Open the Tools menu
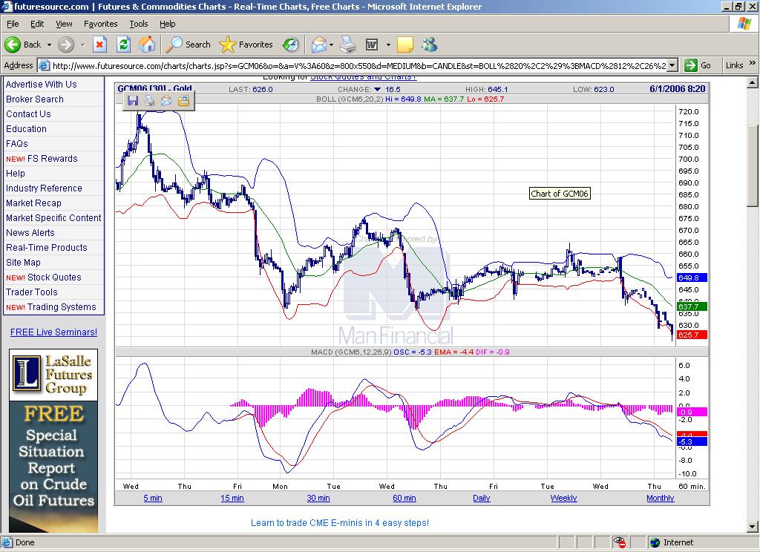This screenshot has width=760, height=552. click(x=139, y=24)
